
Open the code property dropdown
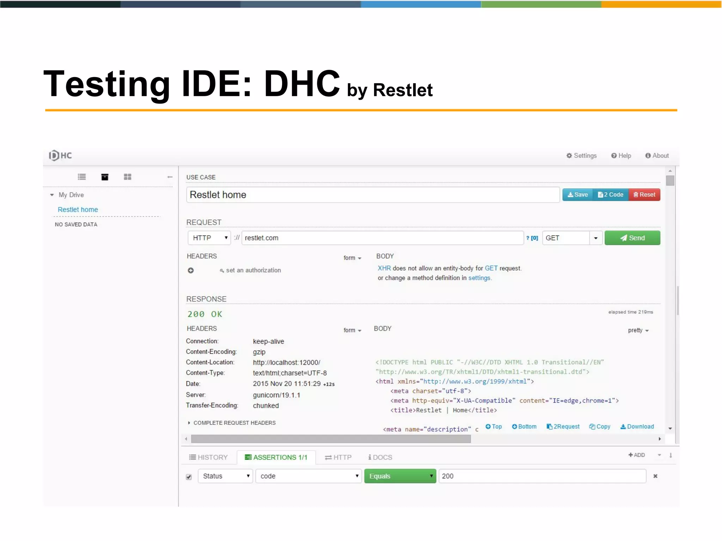pos(309,476)
